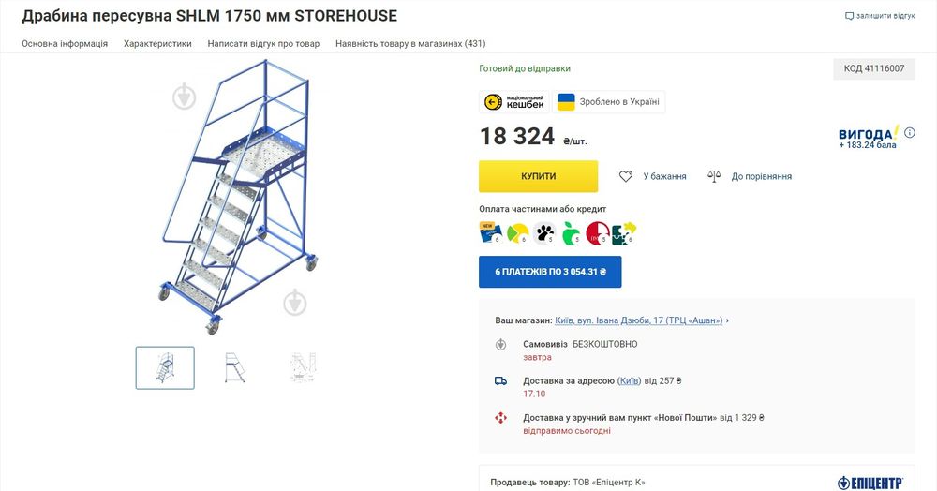This screenshot has width=937, height=491.
Task: Open the Київ delivery city selector
Action: coord(630,381)
